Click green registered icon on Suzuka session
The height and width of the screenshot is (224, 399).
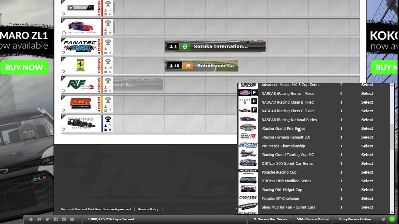185,46
